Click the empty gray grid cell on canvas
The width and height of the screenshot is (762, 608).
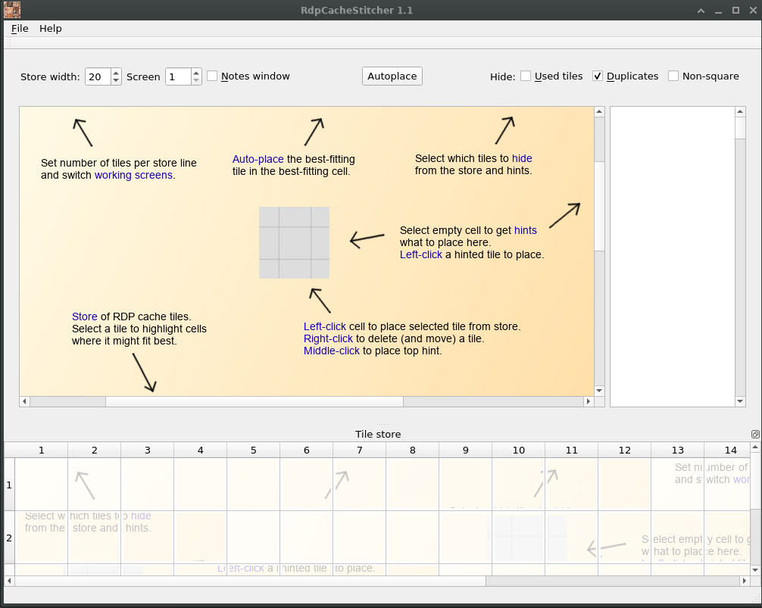click(294, 242)
